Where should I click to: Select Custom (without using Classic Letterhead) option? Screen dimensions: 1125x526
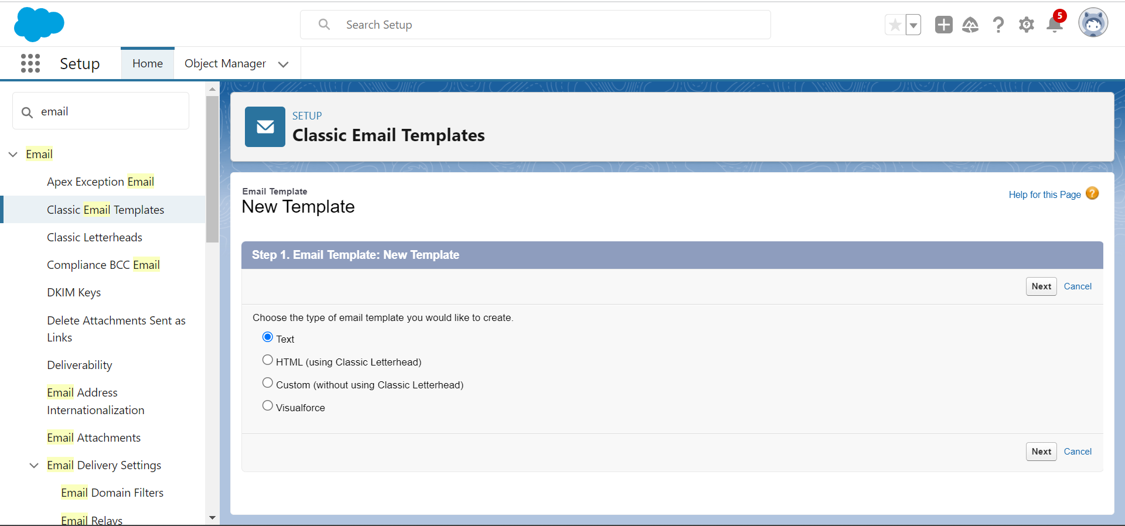click(268, 382)
